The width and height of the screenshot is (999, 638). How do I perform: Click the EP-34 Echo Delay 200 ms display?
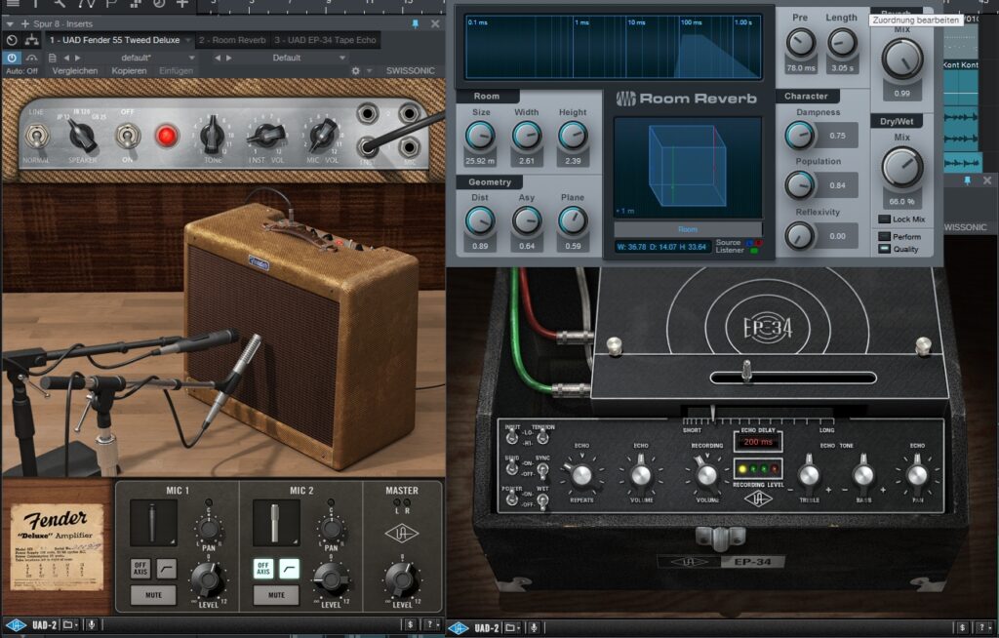pyautogui.click(x=757, y=442)
